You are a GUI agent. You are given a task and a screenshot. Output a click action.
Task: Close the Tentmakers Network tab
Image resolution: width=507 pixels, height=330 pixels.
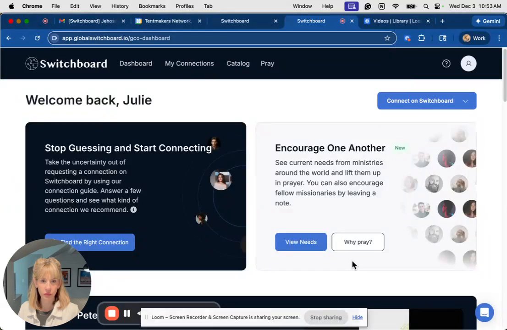(199, 21)
